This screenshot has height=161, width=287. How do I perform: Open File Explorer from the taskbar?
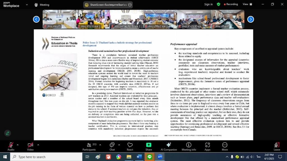tap(129, 157)
